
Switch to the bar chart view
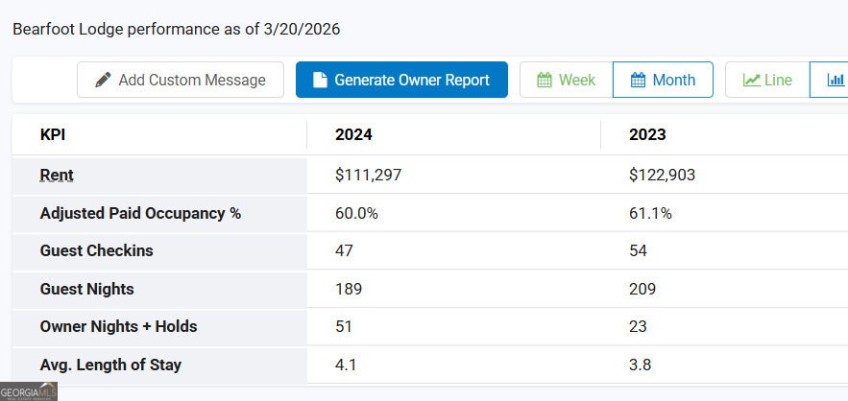click(x=835, y=80)
